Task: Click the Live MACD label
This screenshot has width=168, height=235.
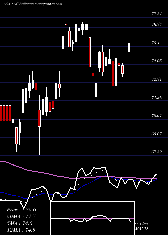Action: (x=141, y=226)
